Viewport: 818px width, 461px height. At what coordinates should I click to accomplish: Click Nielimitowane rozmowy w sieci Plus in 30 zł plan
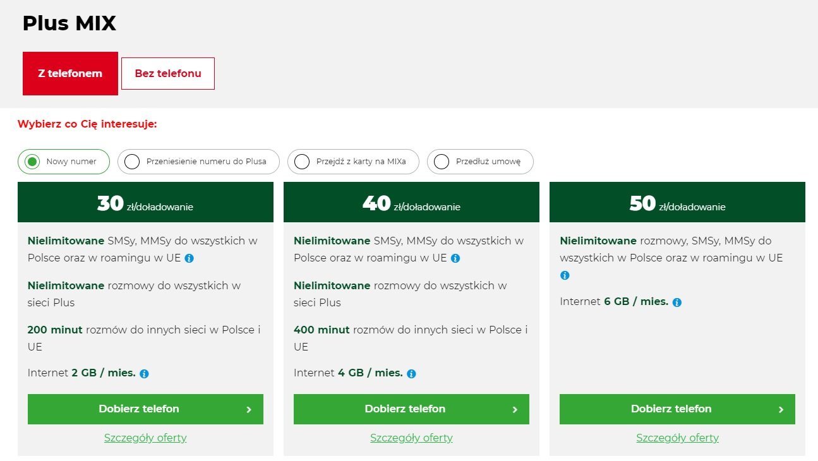(x=134, y=294)
